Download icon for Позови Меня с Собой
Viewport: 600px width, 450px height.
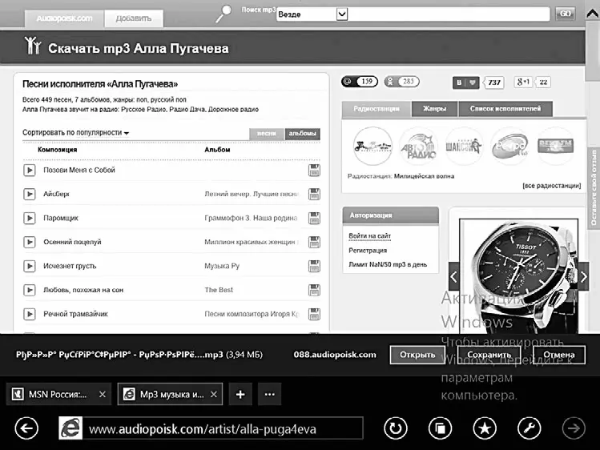[314, 171]
